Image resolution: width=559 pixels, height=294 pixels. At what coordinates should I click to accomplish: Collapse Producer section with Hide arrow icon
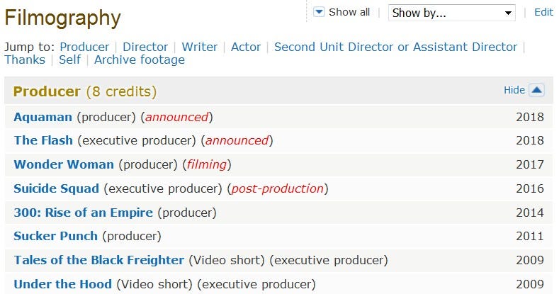click(536, 90)
